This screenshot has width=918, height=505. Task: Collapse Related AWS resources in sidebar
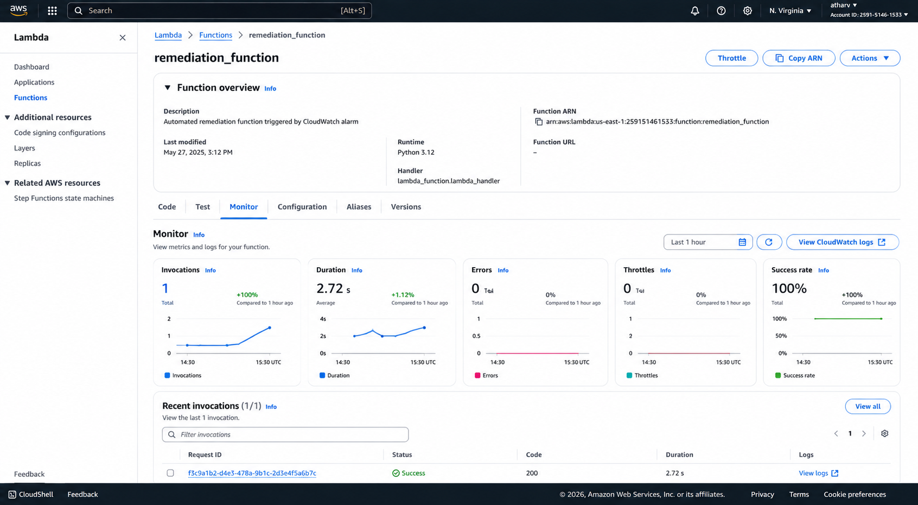click(8, 183)
